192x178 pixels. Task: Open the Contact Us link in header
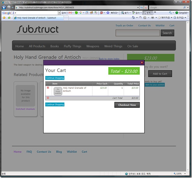click(x=144, y=25)
